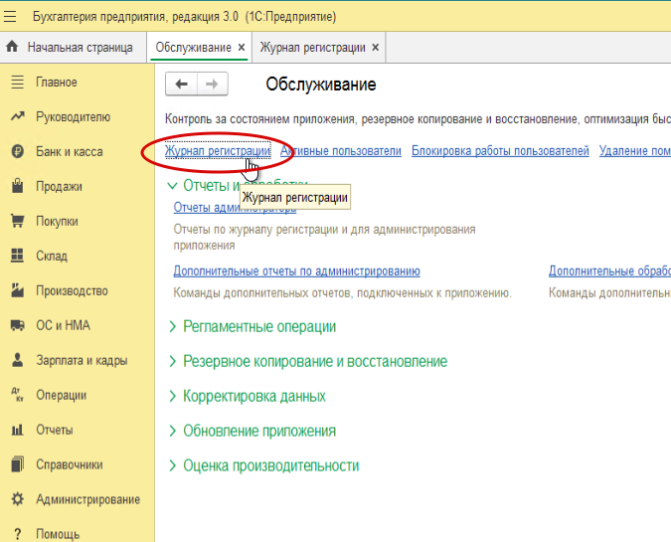Click the Производство factory icon

tap(17, 290)
